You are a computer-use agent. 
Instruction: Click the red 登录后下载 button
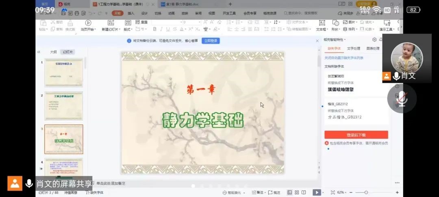(x=356, y=135)
